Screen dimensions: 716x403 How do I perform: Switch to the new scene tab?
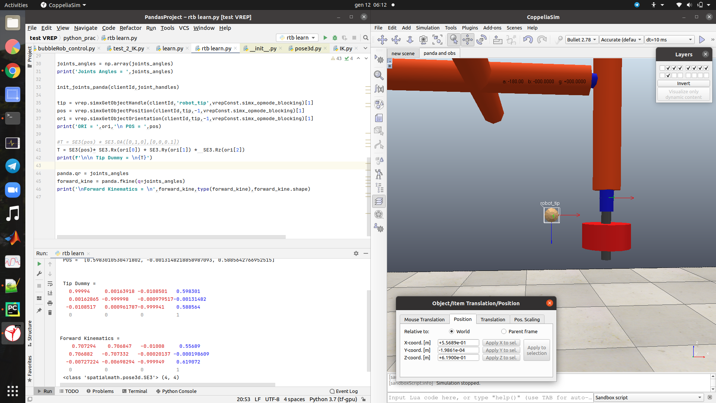403,53
